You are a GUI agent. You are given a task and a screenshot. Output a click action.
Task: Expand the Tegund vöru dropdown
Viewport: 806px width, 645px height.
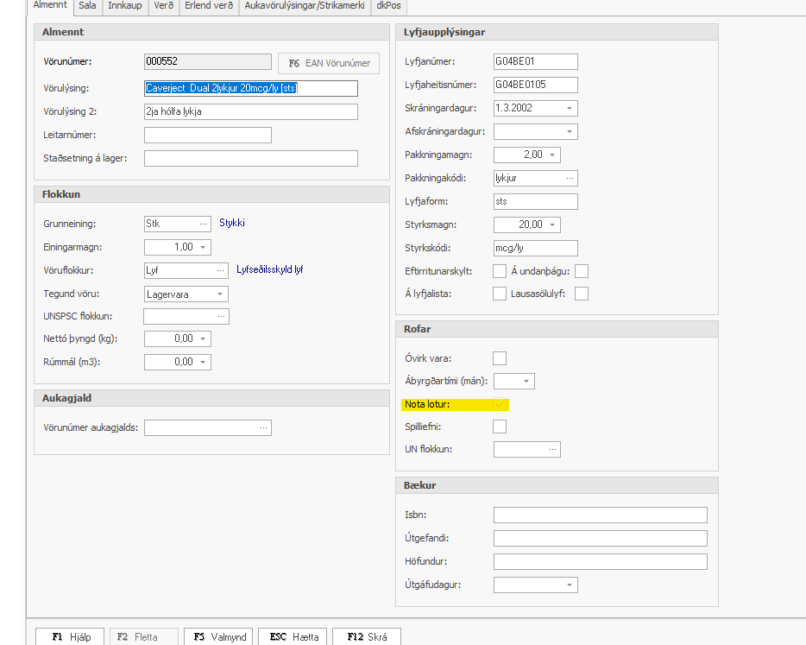(221, 294)
